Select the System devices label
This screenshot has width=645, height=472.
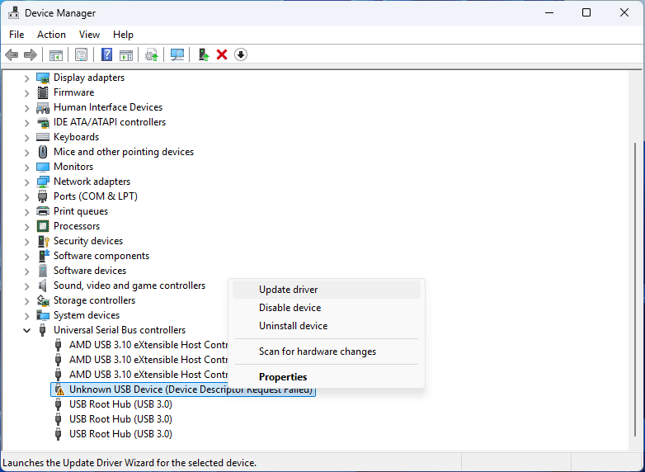[87, 315]
